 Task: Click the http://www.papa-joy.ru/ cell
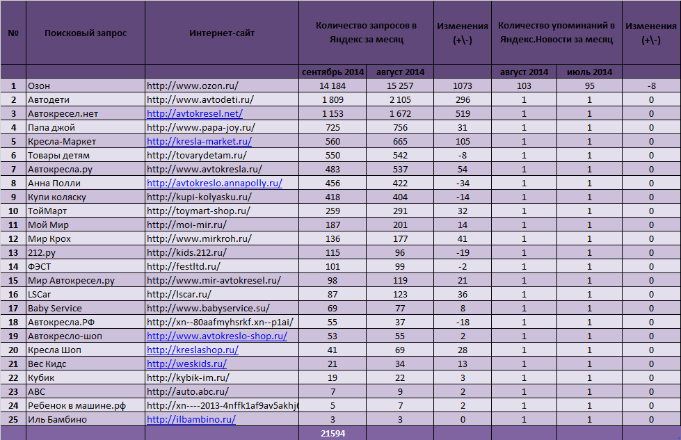tap(222, 128)
